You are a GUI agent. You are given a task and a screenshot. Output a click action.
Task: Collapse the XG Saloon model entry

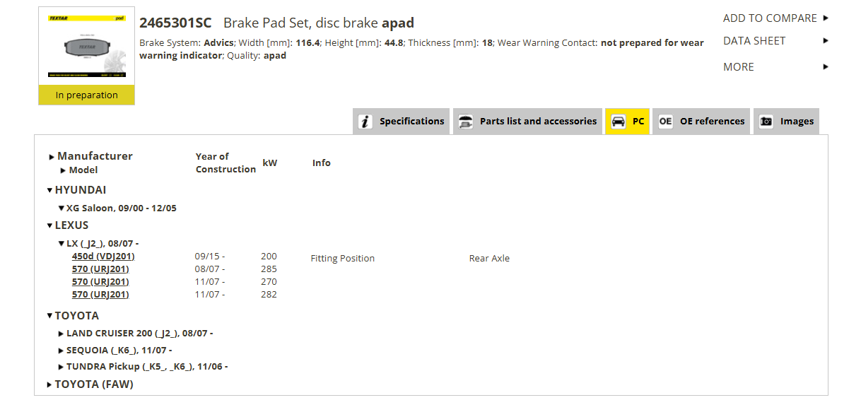(61, 208)
